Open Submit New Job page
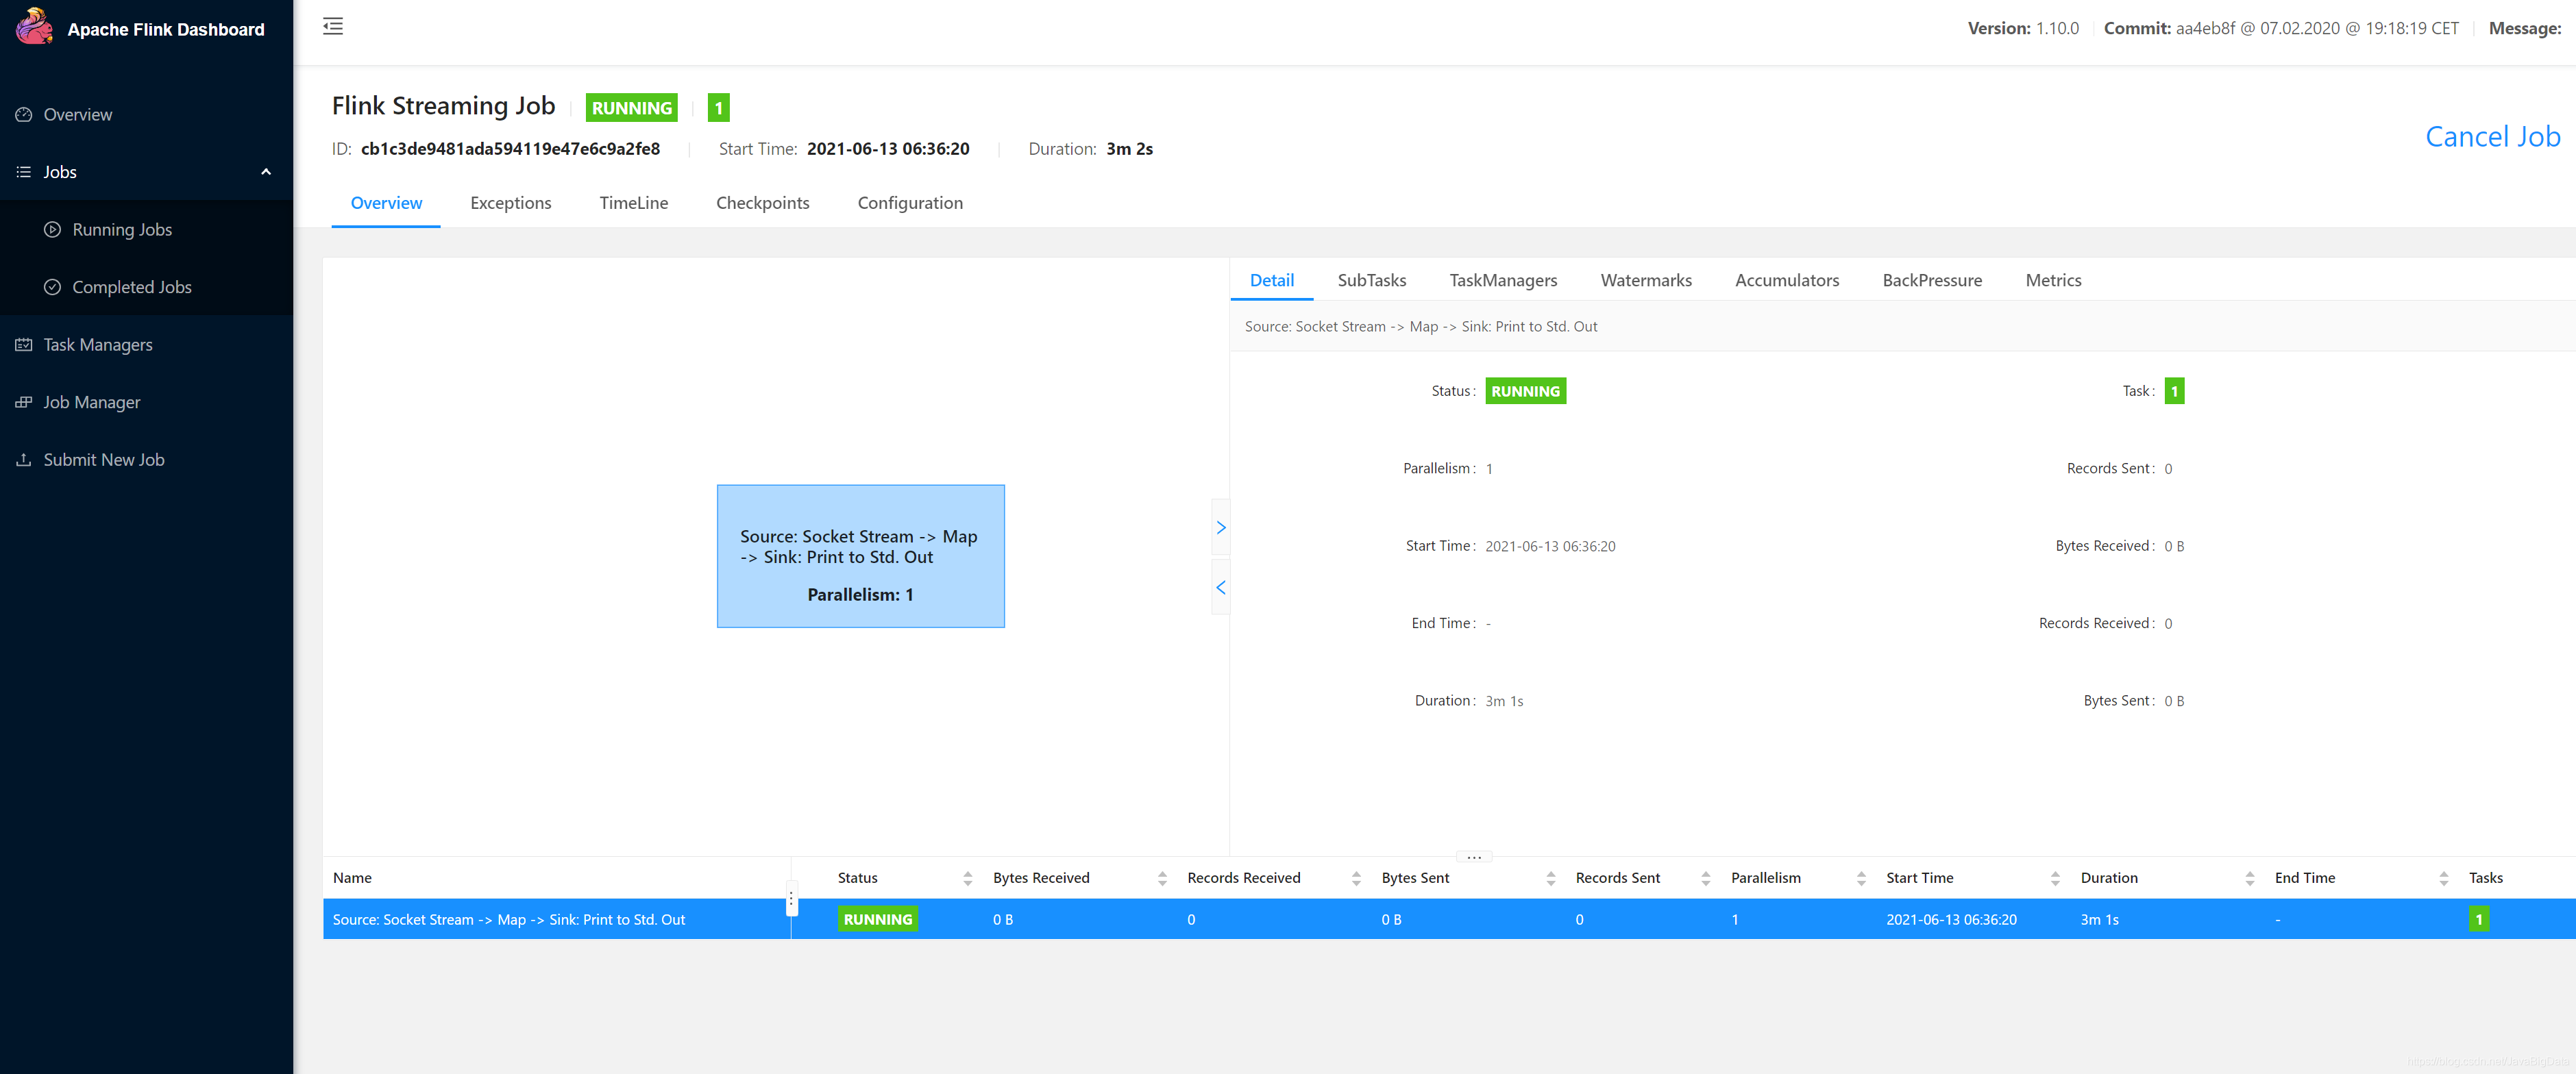The width and height of the screenshot is (2576, 1074). click(x=146, y=460)
